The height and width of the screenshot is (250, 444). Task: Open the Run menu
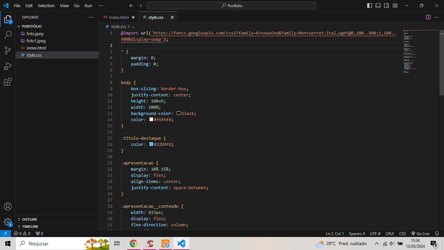(88, 6)
